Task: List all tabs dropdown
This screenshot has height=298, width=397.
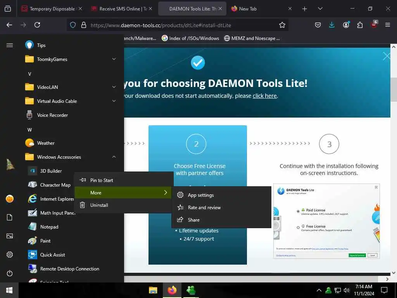Action: pyautogui.click(x=320, y=9)
